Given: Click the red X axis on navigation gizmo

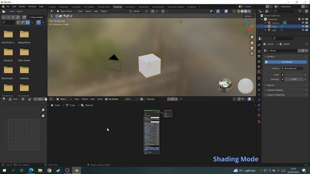Looking at the screenshot, I should pyautogui.click(x=250, y=29).
